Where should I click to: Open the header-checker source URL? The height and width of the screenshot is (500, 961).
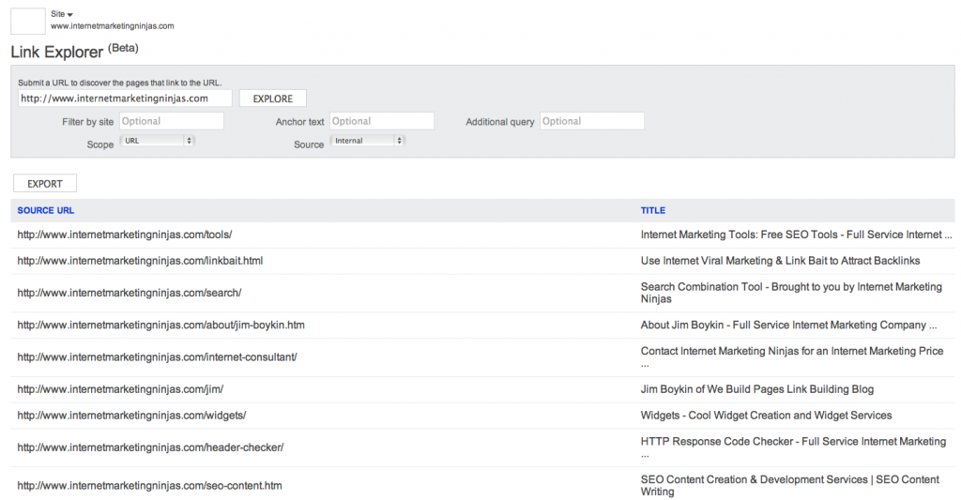pyautogui.click(x=150, y=447)
